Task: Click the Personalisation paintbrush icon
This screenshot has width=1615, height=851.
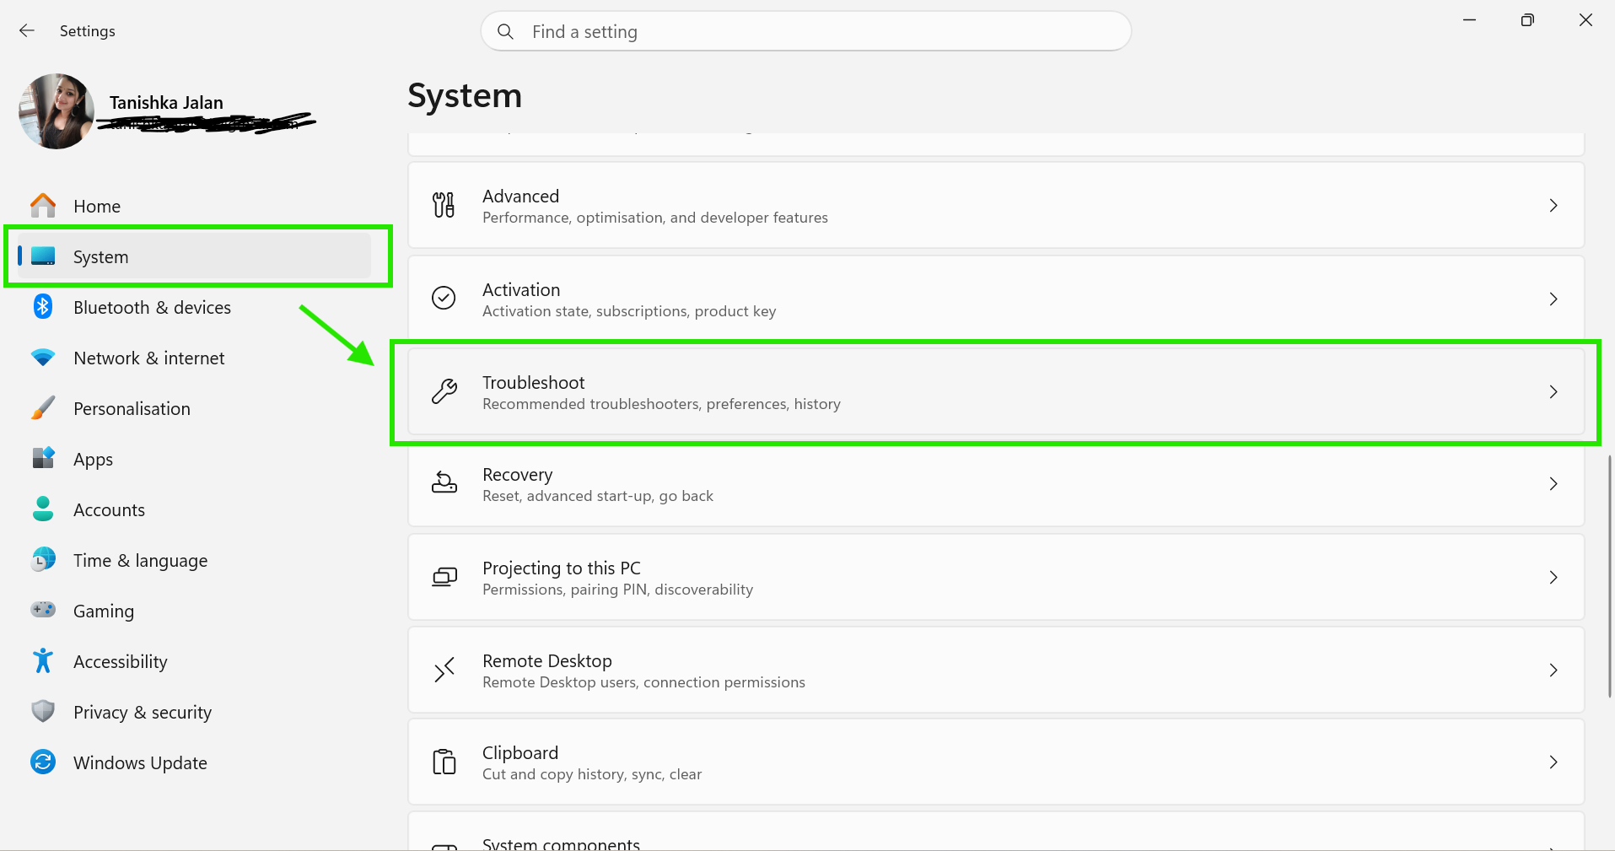Action: 43,408
